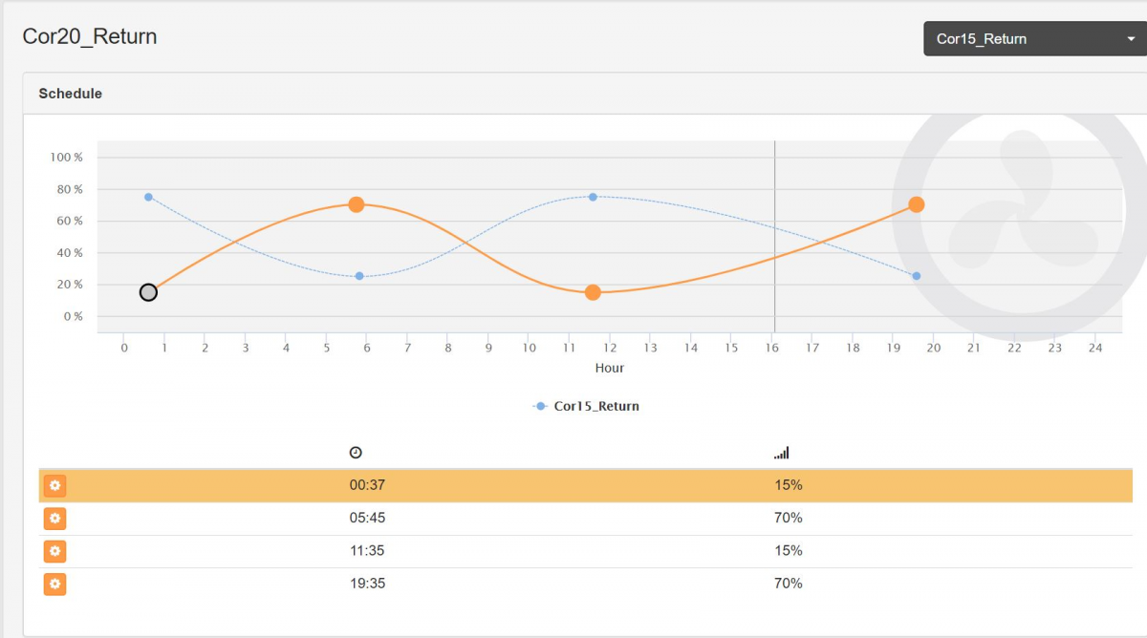Click blue Cor15_Return point at 25% near hour 6
This screenshot has width=1147, height=638.
[x=359, y=276]
